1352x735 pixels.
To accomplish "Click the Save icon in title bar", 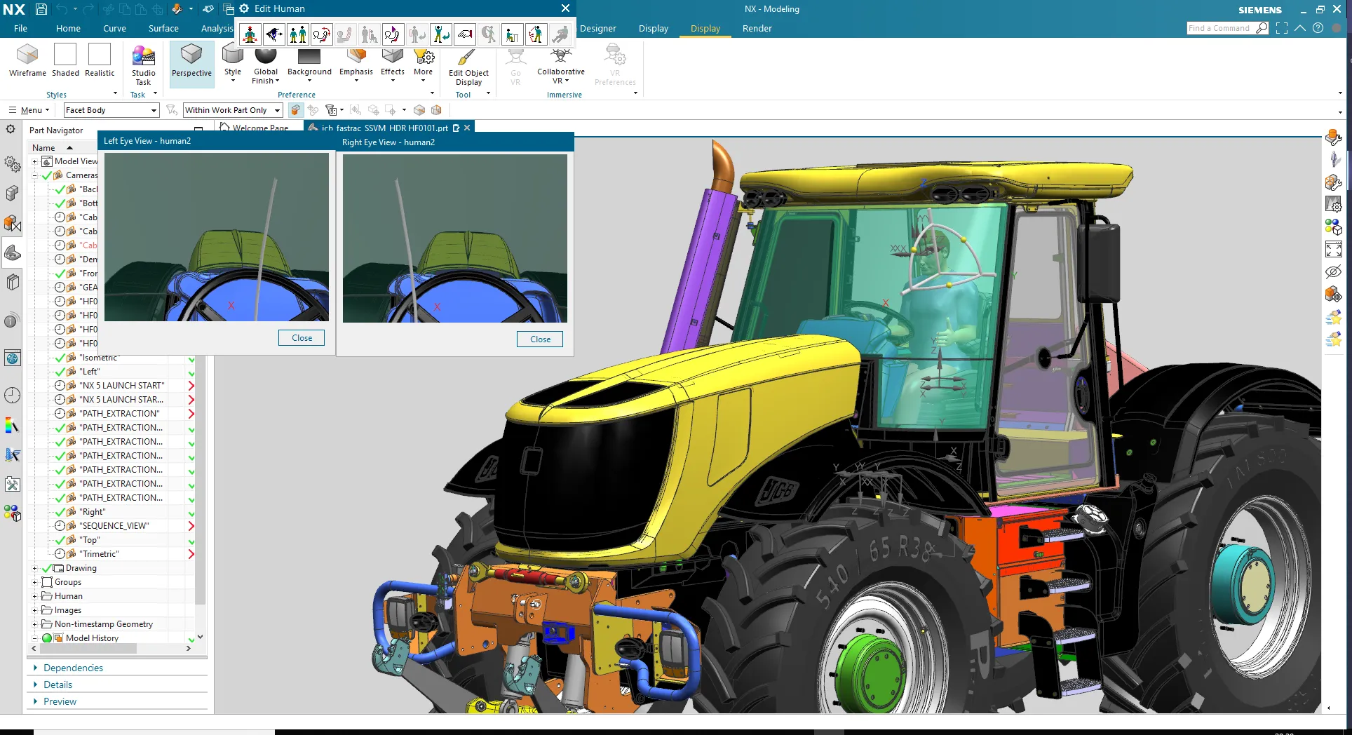I will click(x=41, y=9).
